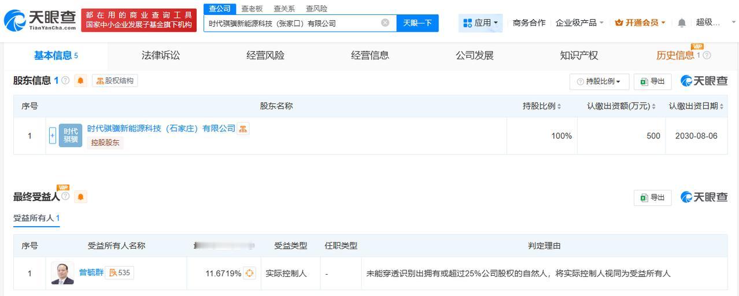This screenshot has height=296, width=739.
Task: Click the help icon beside 历史信息
Action: [707, 55]
